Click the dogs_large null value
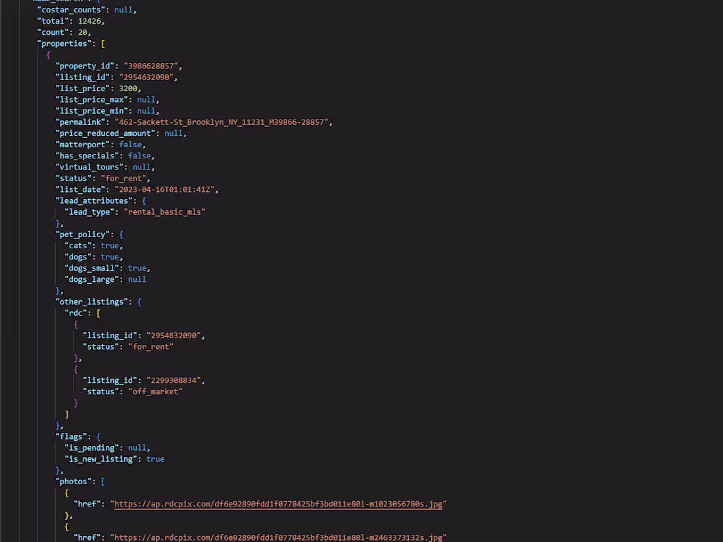The image size is (723, 542). [x=137, y=279]
